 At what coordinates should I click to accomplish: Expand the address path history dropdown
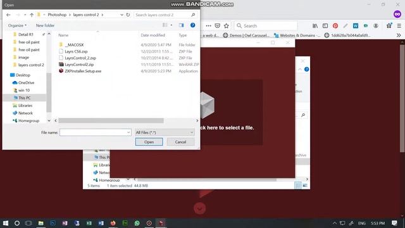[121, 15]
